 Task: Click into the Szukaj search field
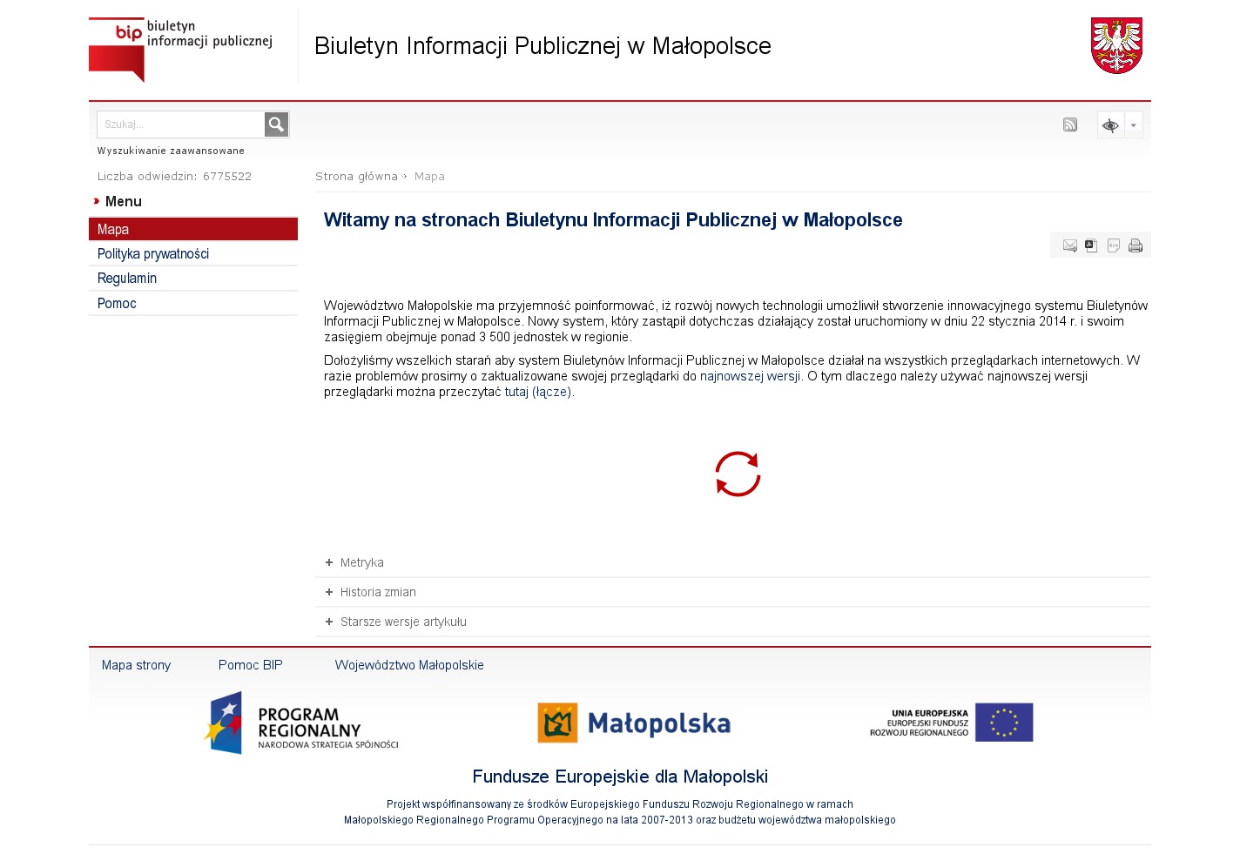(x=180, y=124)
